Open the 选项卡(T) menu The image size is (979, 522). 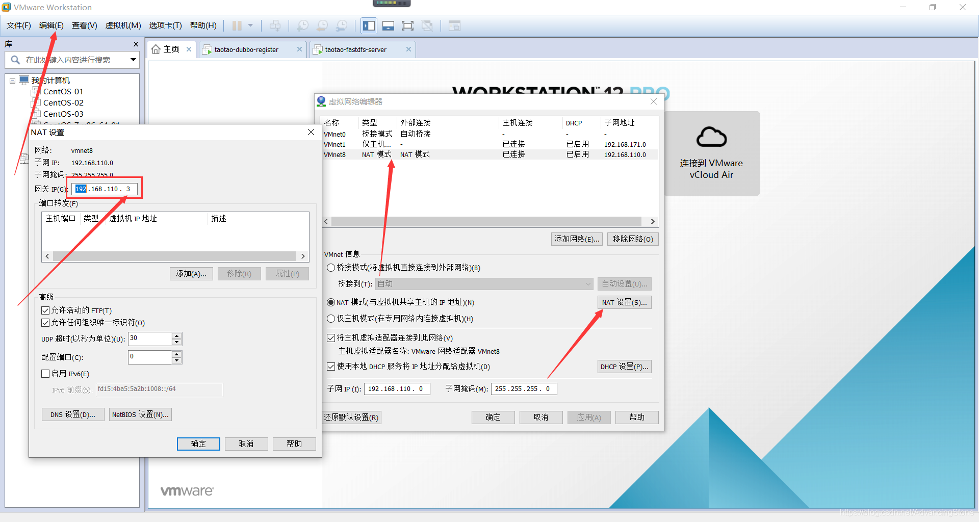(x=166, y=25)
